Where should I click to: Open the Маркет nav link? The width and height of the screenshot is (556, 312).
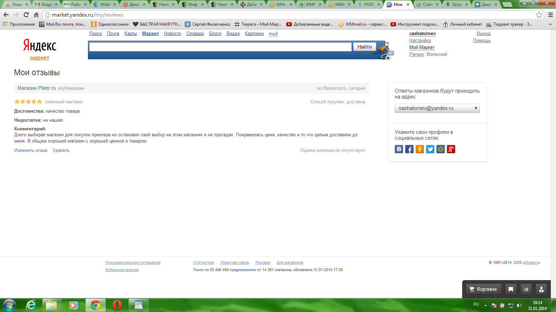click(x=150, y=34)
